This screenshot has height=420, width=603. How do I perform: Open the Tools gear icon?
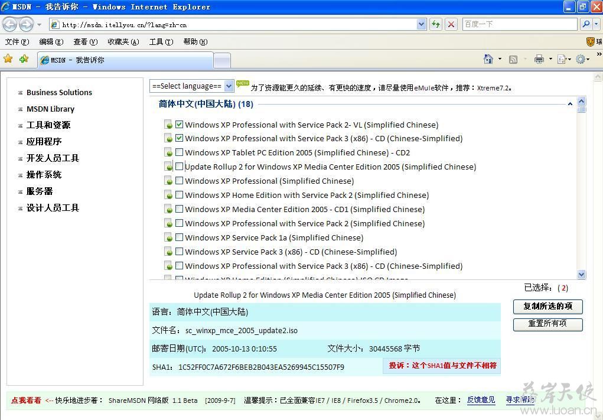[x=581, y=59]
